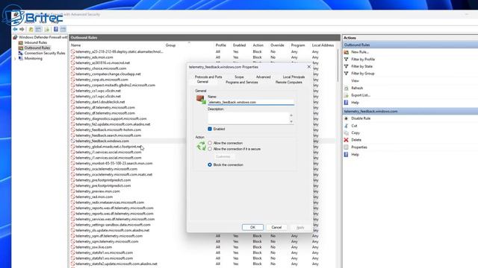Image resolution: width=478 pixels, height=268 pixels.
Task: Select Allow the connection if it is secure
Action: (210, 149)
